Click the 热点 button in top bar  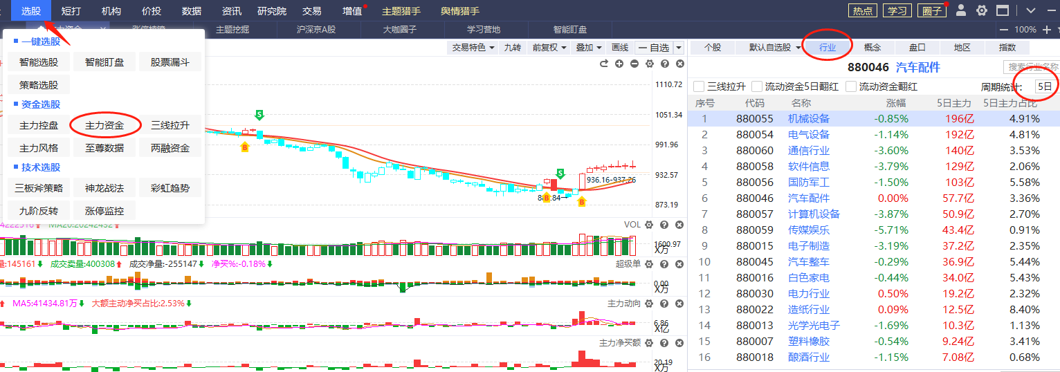862,10
